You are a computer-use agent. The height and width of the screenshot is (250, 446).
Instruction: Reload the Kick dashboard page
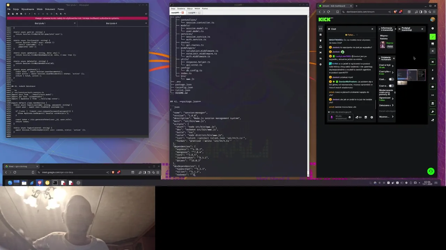329,12
